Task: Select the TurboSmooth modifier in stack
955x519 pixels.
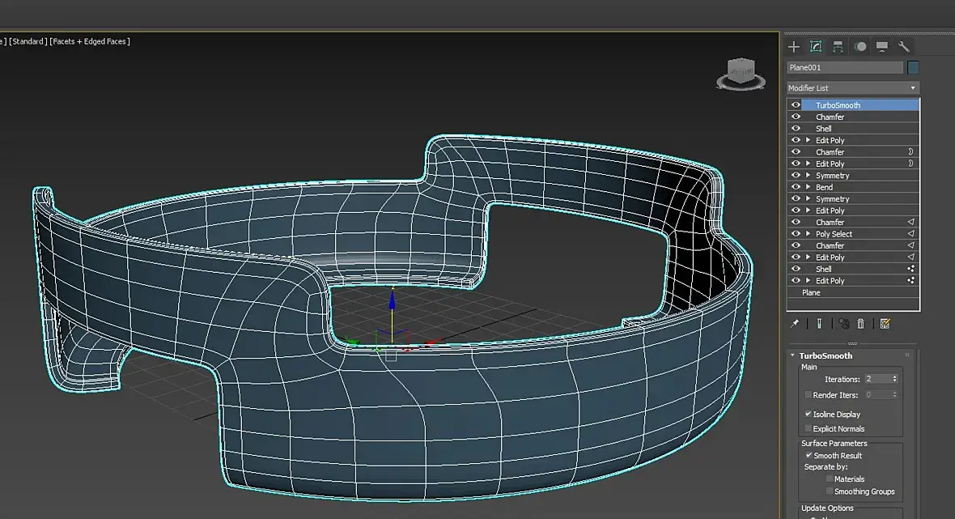Action: (x=860, y=104)
